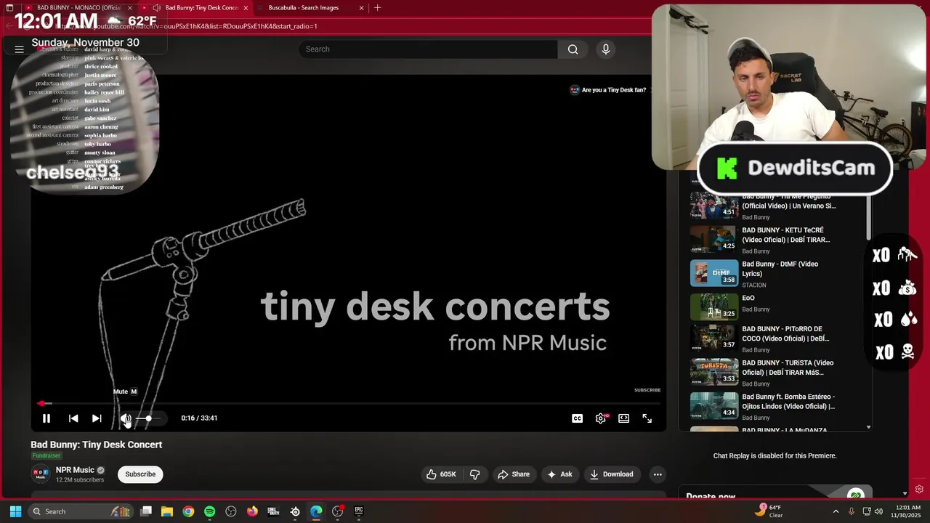Close the Buscabulla - Search Images tab
930x523 pixels.
click(362, 8)
